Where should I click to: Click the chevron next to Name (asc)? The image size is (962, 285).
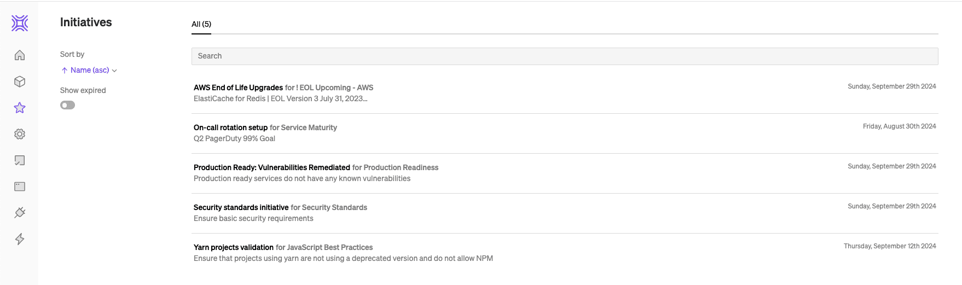tap(114, 71)
